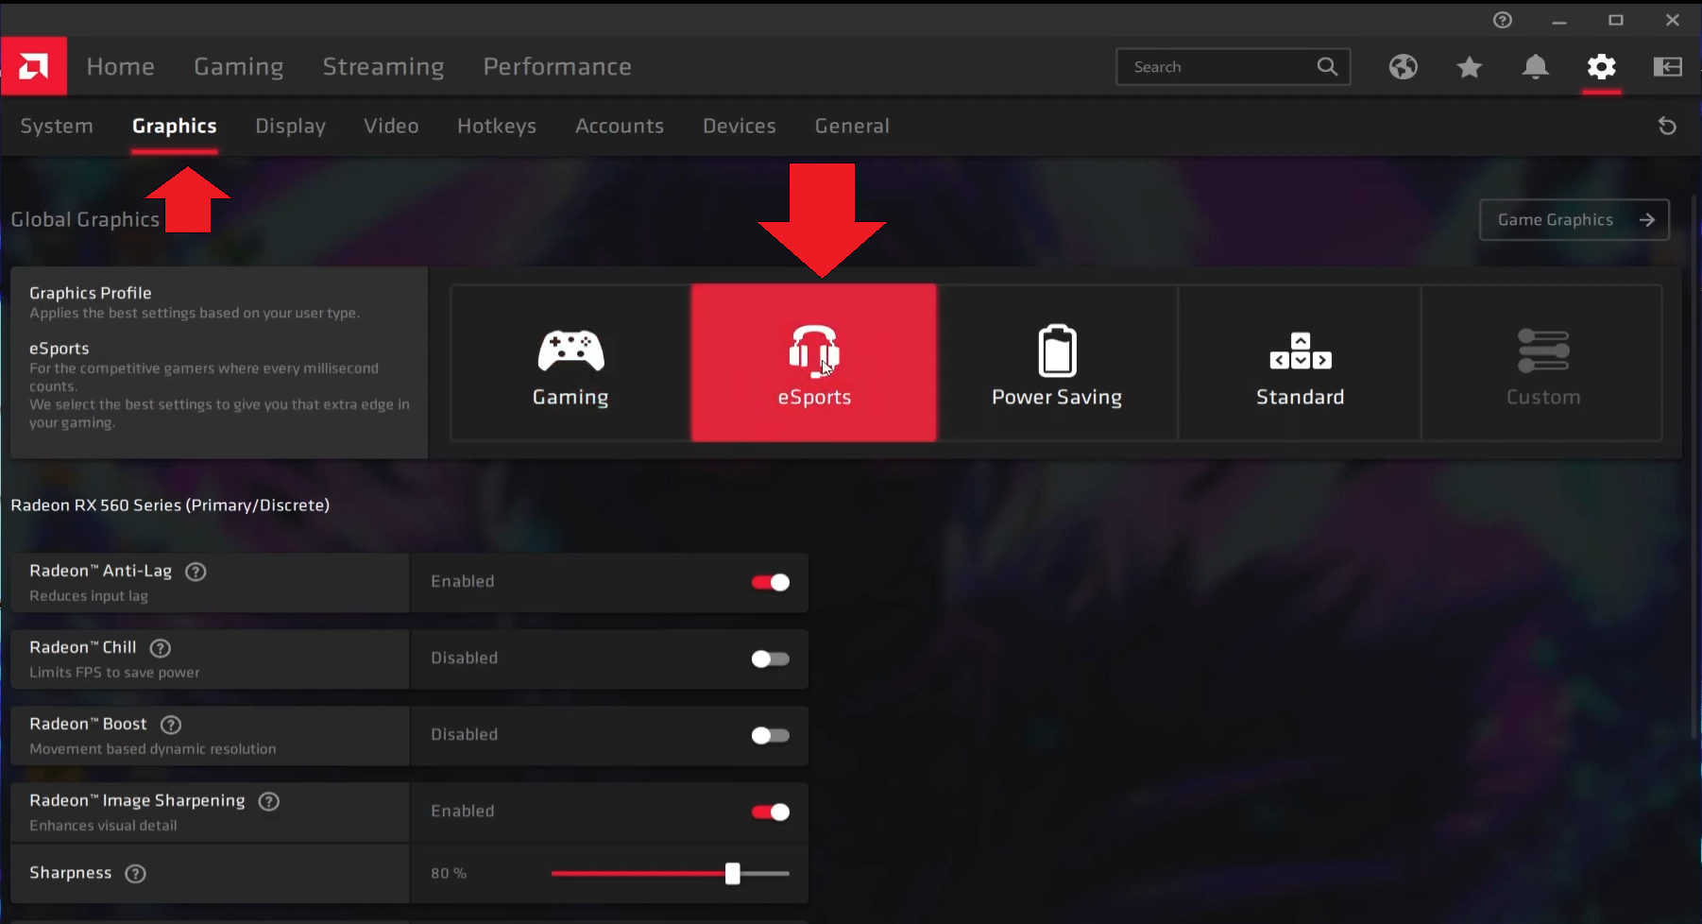Open notifications bell icon

click(x=1536, y=67)
